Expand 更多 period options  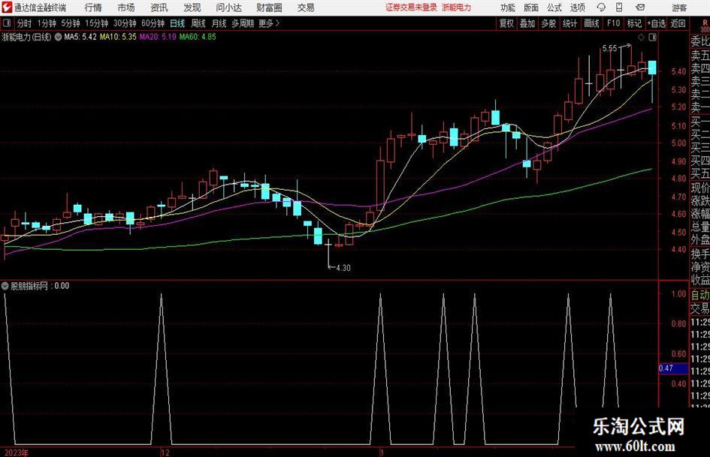269,23
